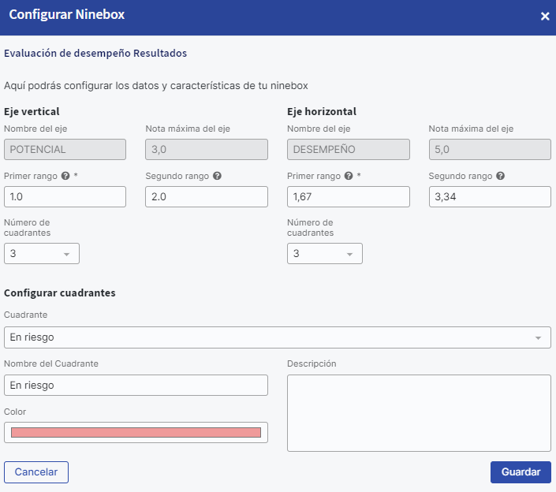Click the Descripción text area
556x492 pixels.
coord(418,413)
